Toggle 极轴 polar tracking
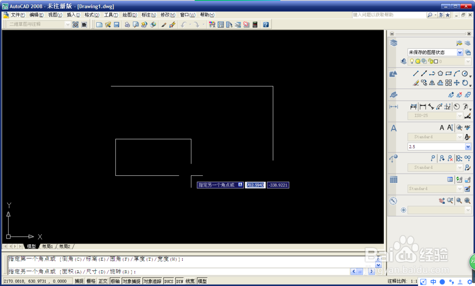The width and height of the screenshot is (475, 286). [x=115, y=281]
